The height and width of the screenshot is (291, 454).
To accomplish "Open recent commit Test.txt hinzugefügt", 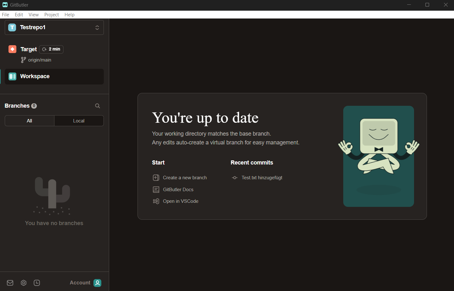I will [262, 178].
